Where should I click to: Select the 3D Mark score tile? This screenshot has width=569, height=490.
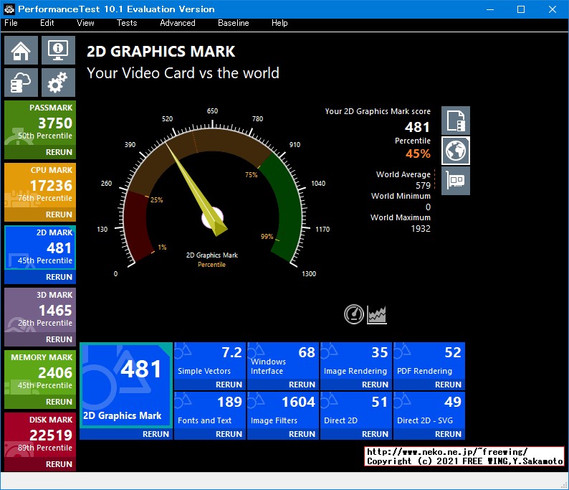(40, 310)
